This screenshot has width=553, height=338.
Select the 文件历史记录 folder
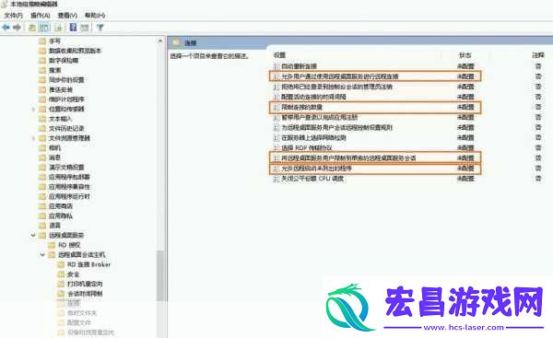click(x=66, y=128)
